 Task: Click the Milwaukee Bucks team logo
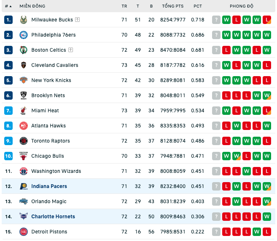tap(24, 20)
